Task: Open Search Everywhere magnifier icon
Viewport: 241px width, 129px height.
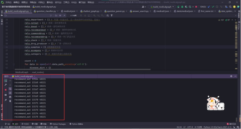Action: point(230,7)
